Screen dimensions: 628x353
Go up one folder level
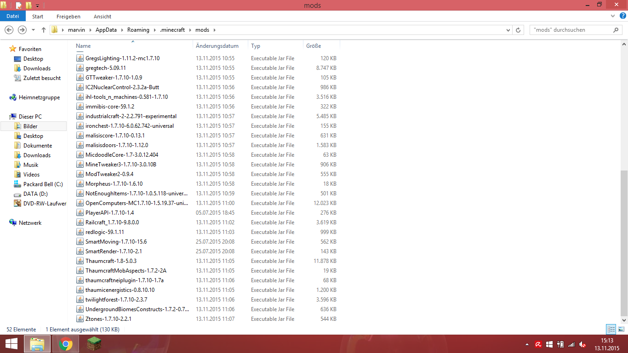click(44, 30)
